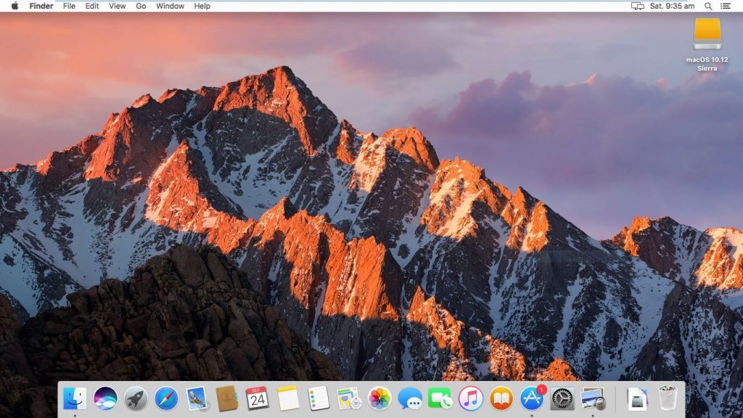Launch FaceTime from the Dock
Viewport: 743px width, 418px height.
(440, 398)
